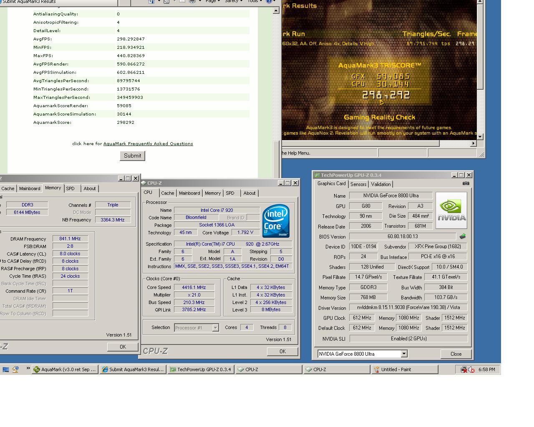Click OK in the CPU-Z processor window
Image resolution: width=534 pixels, height=427 pixels.
click(282, 352)
